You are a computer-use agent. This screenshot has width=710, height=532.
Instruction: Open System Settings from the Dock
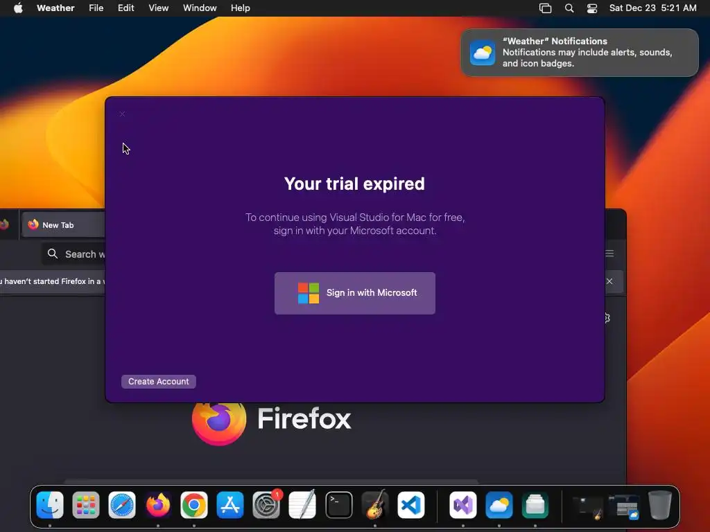(266, 505)
